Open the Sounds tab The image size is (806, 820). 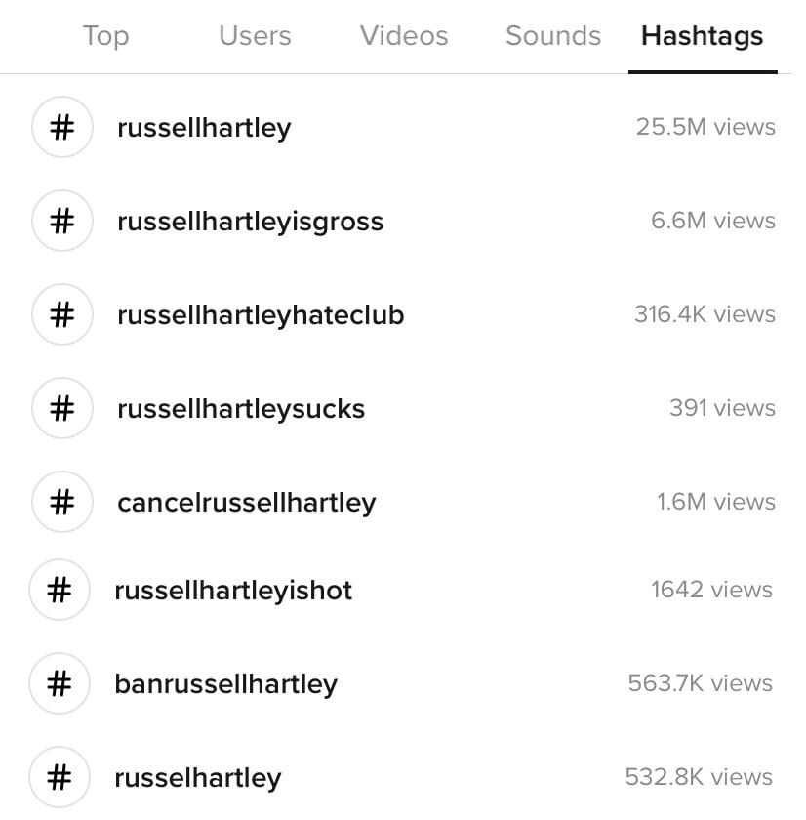553,36
